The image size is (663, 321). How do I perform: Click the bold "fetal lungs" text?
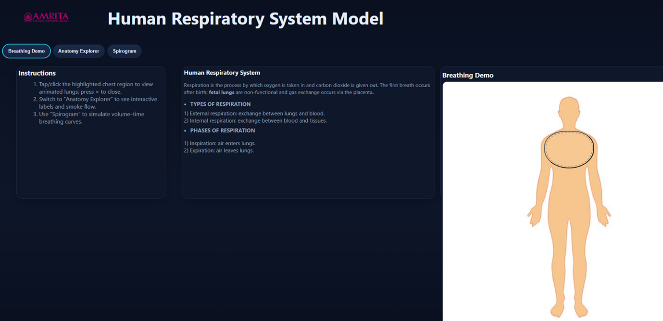point(221,92)
